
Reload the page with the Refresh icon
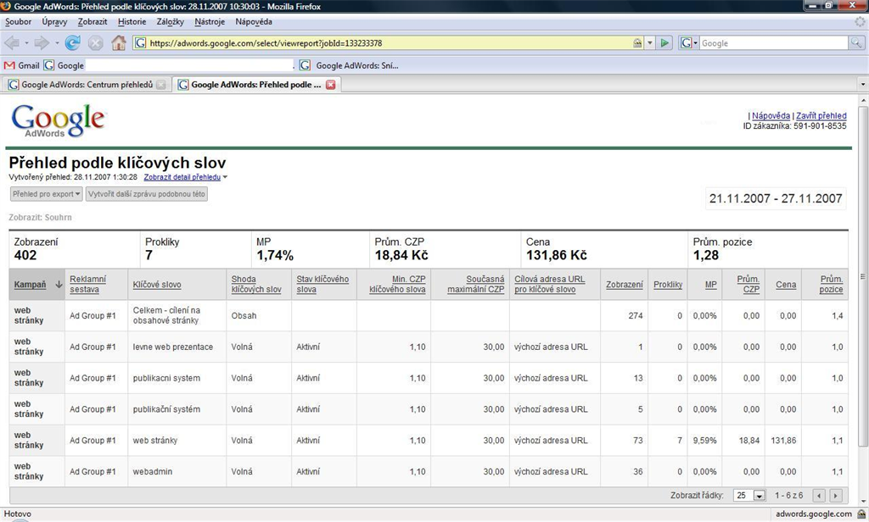coord(73,43)
